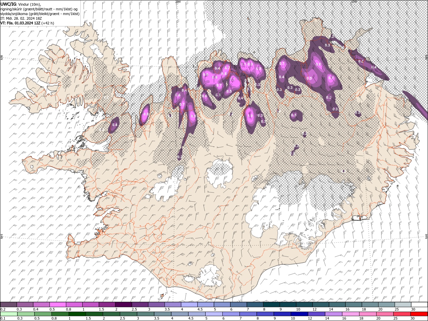Viewport: 428px width, 321px height.
Task: Pick upper scale swatch between 0.2 and 0.3
Action: [x=9, y=304]
